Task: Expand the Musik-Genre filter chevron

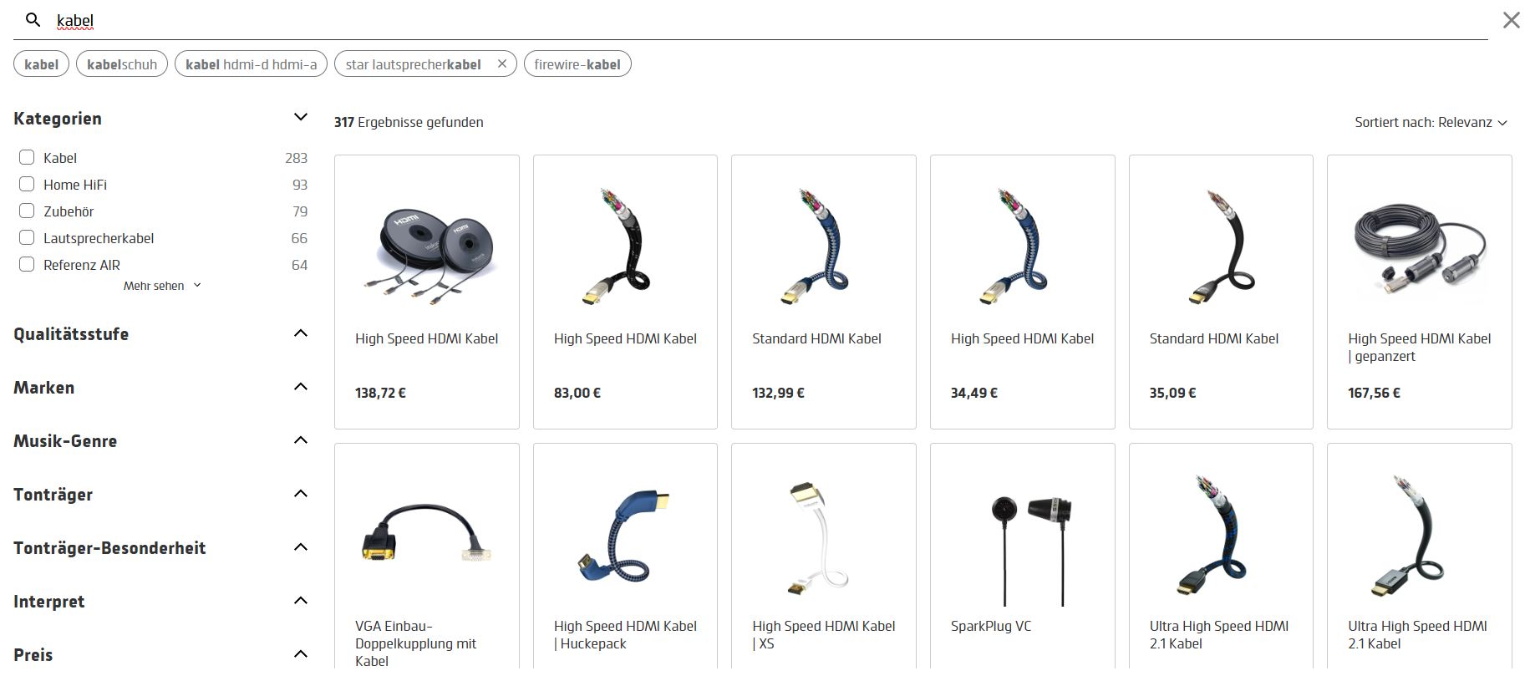Action: 301,440
